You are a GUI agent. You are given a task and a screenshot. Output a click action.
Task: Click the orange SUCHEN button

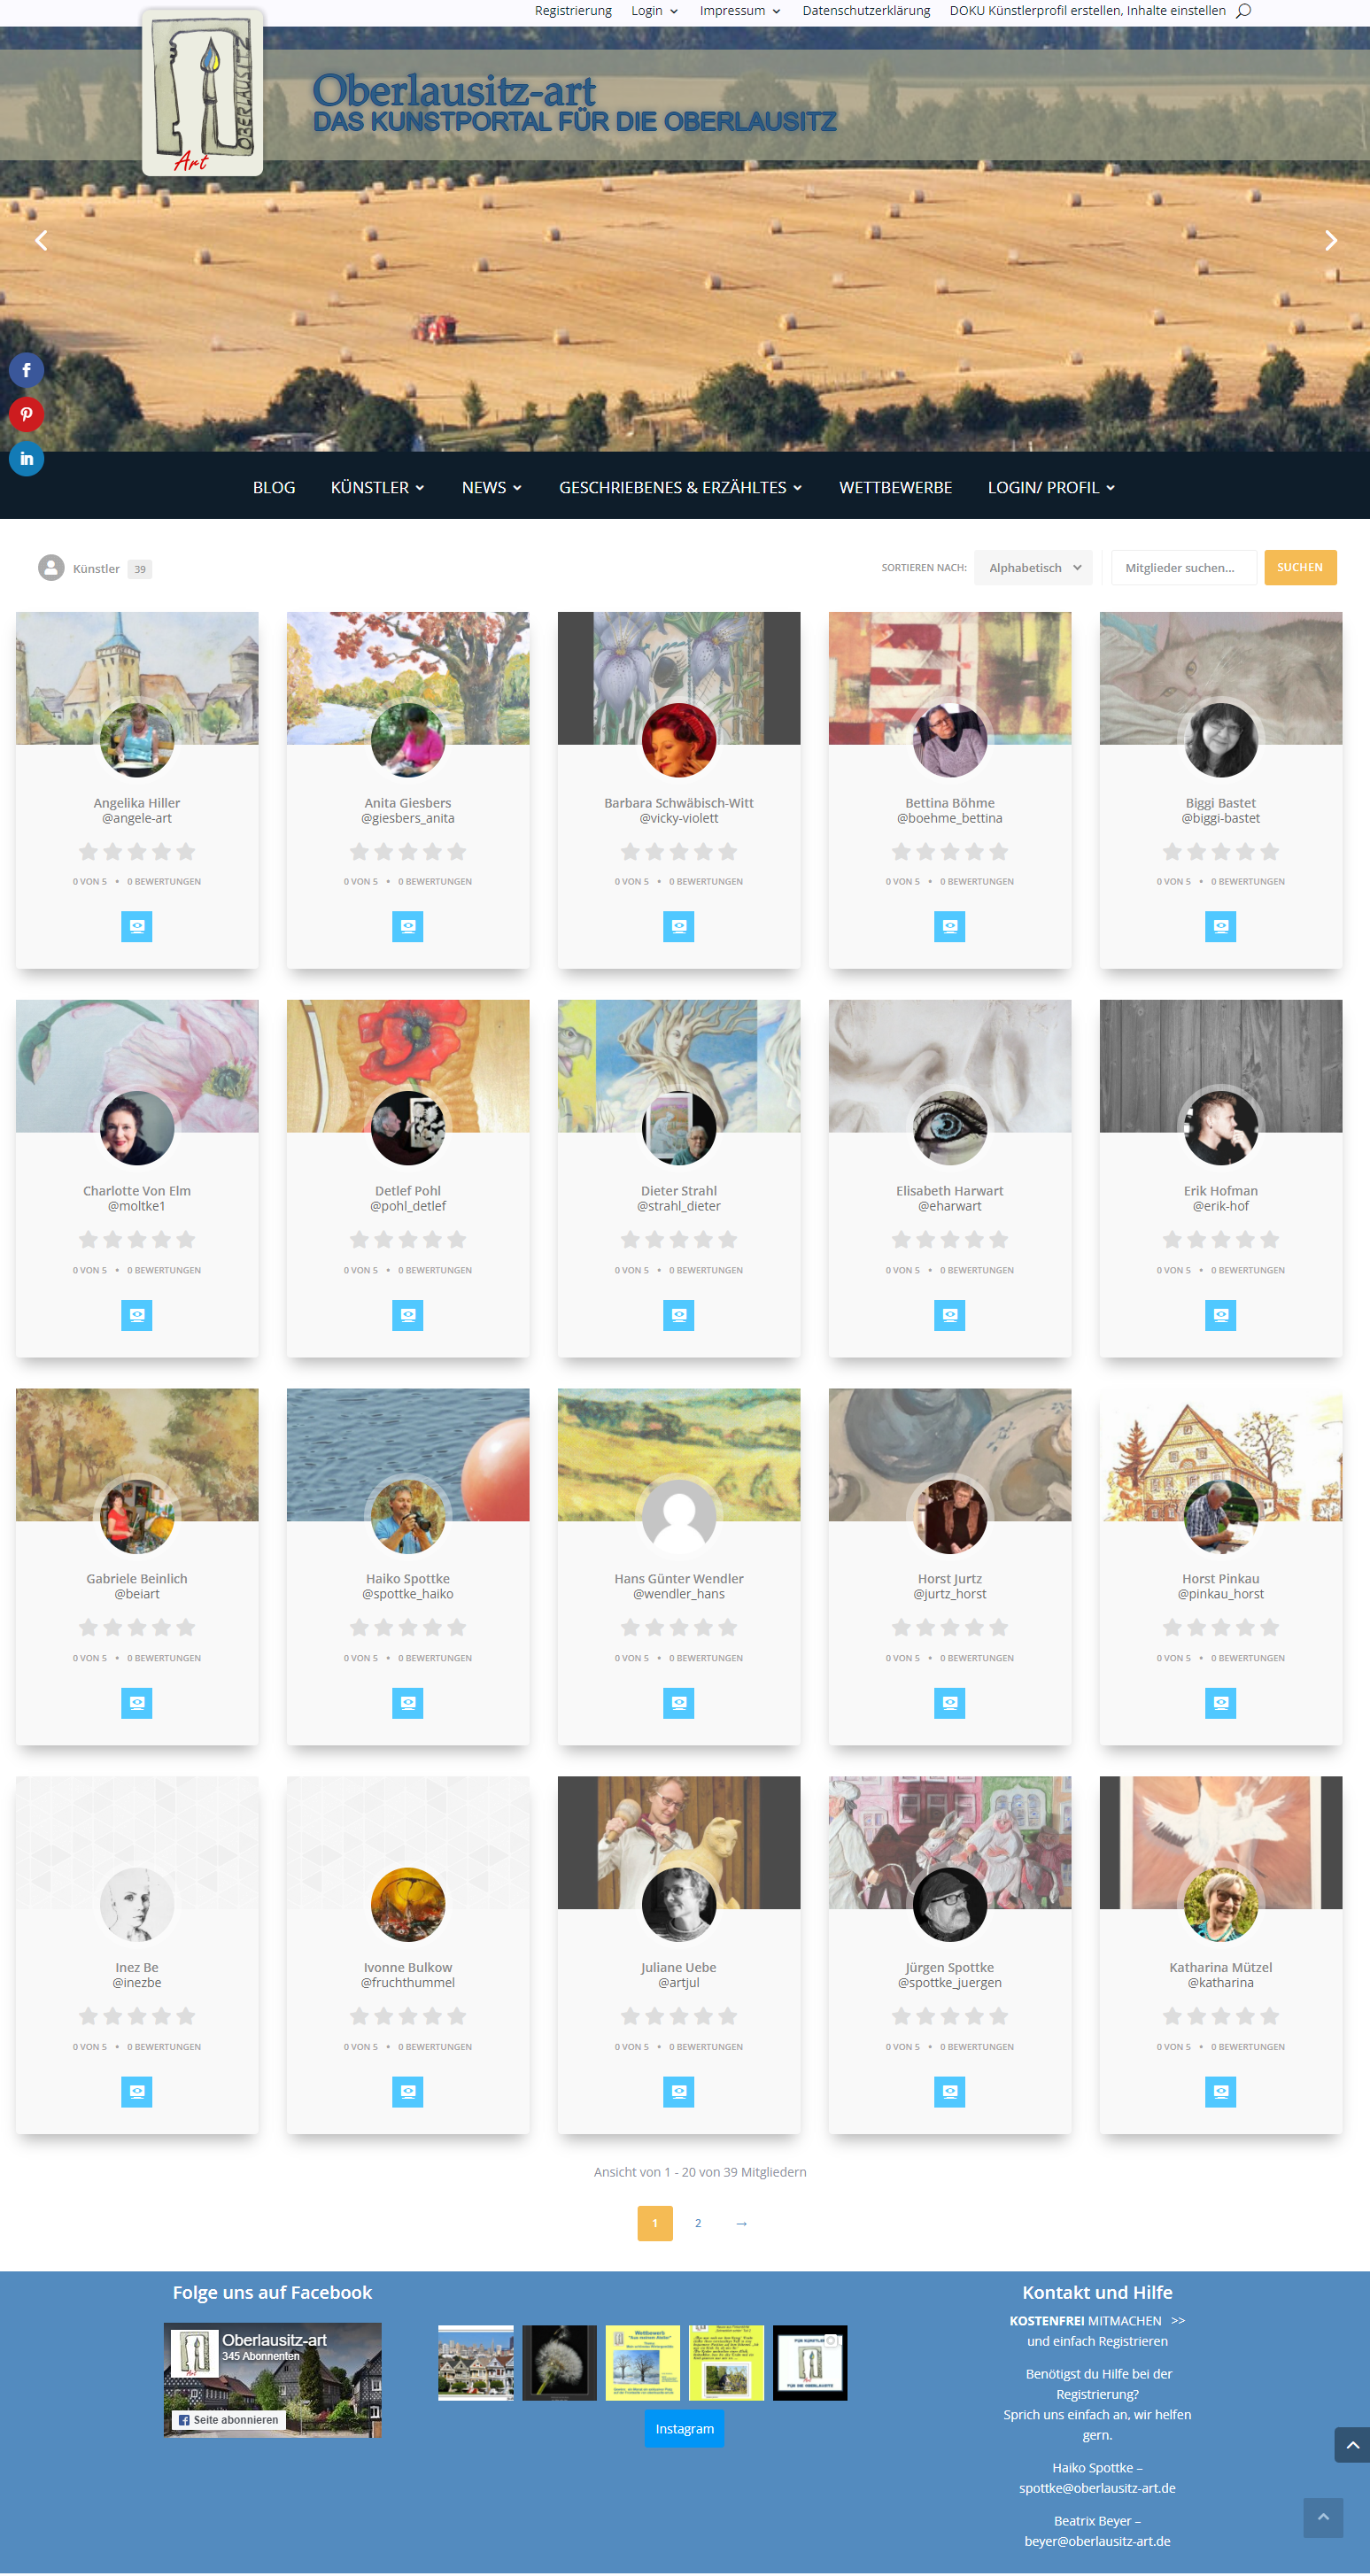point(1299,567)
